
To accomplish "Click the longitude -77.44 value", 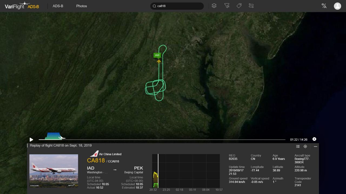I will pyautogui.click(x=255, y=171).
